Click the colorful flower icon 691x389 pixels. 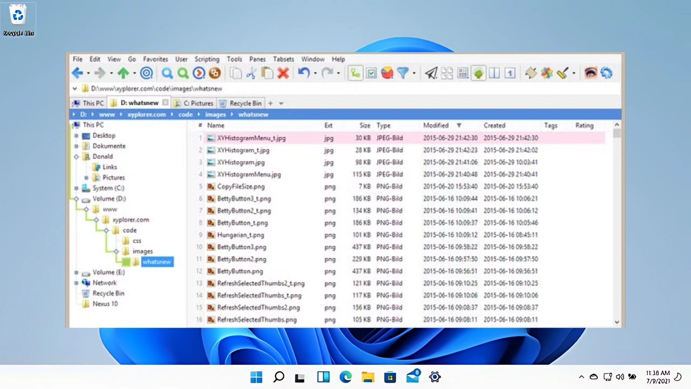pos(547,73)
